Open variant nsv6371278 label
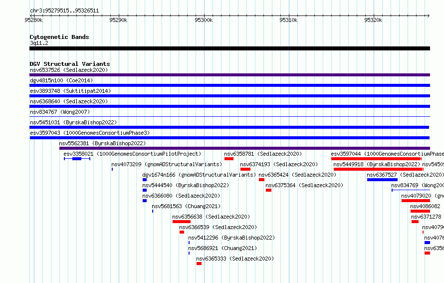The width and height of the screenshot is (444, 283). (426, 217)
